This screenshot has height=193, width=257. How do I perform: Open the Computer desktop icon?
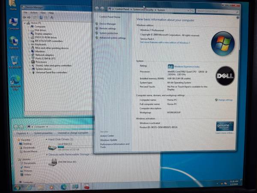13,22
